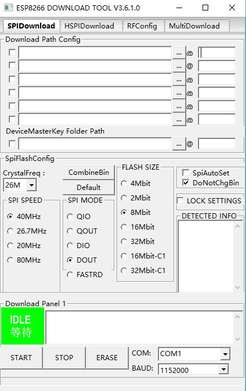Select 26.7MHz SPI speed

click(27, 231)
